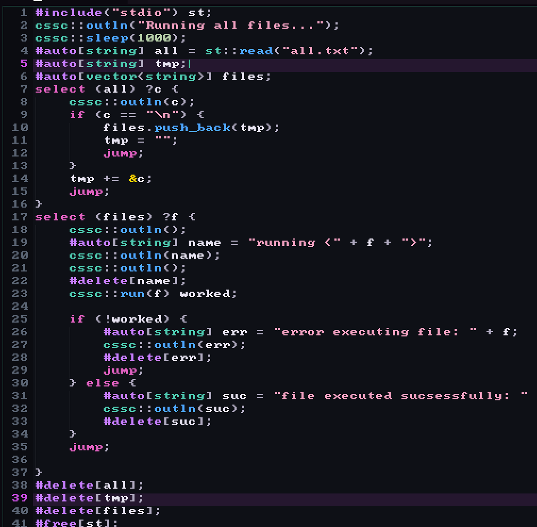Click #free[st] on line 41

tap(73, 523)
